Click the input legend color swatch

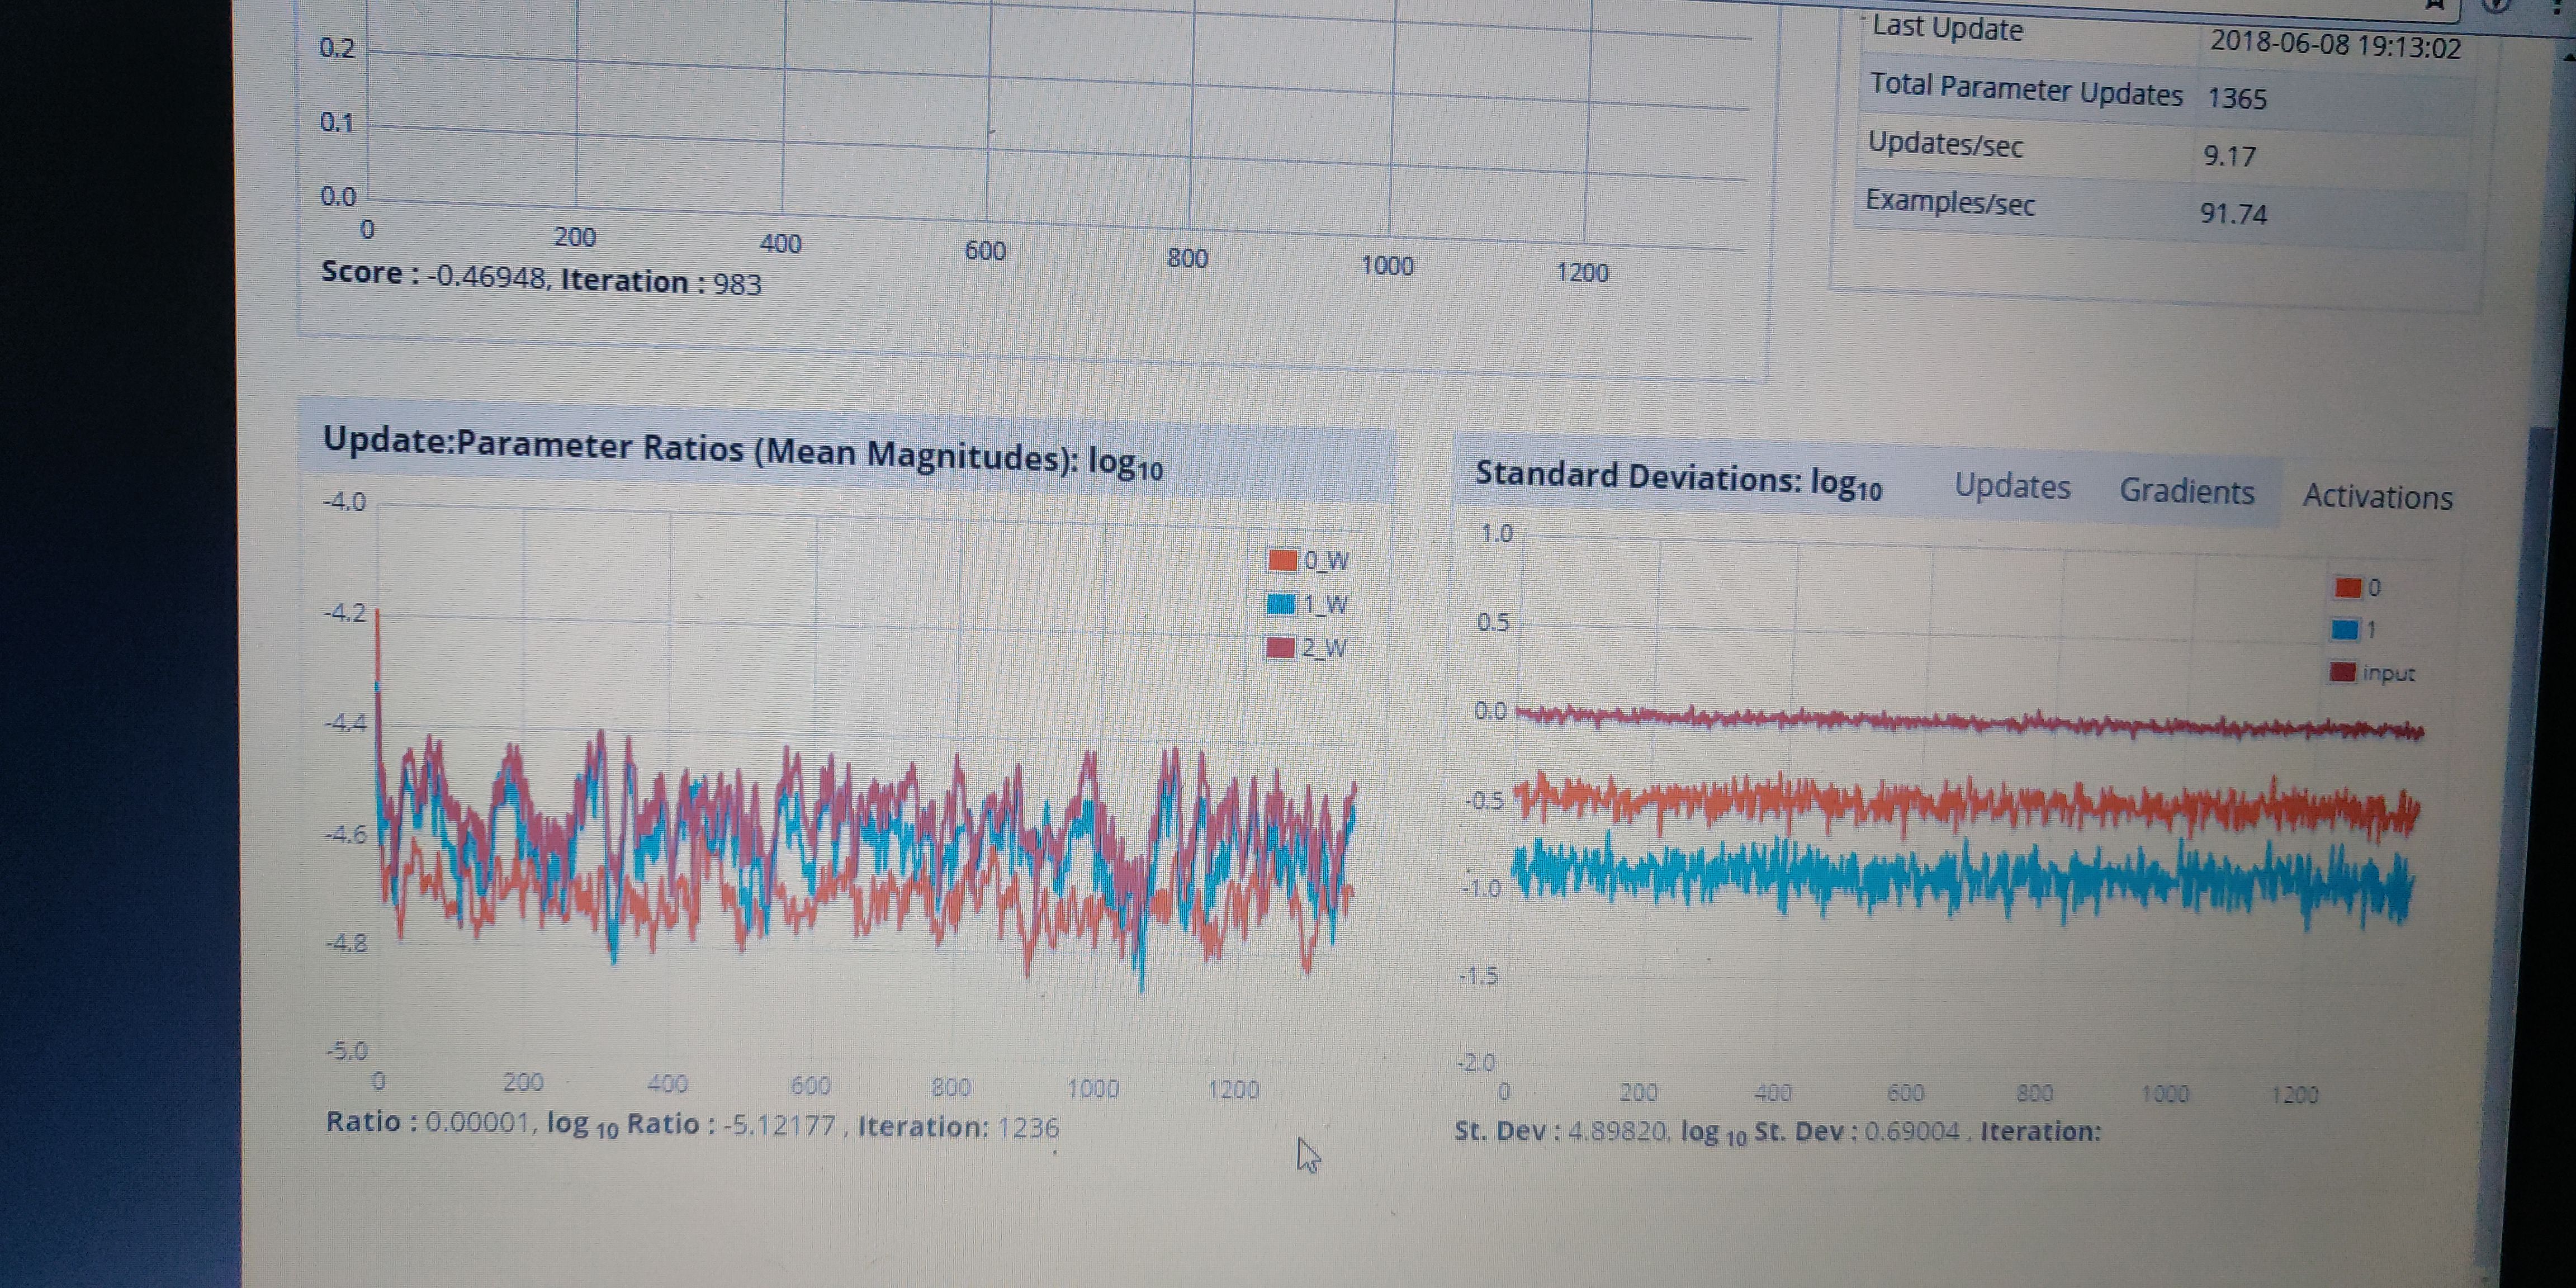pos(2343,672)
